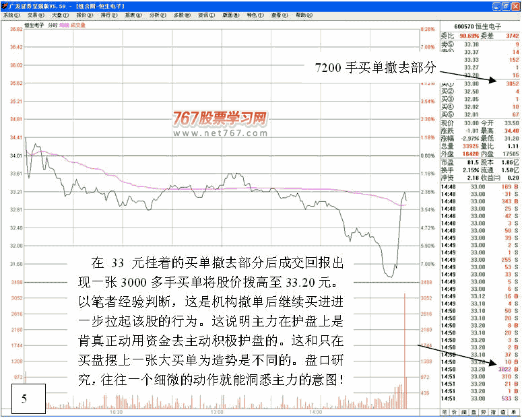Click the 均线 legend label
Screen dimensions: 522x418
(64, 26)
